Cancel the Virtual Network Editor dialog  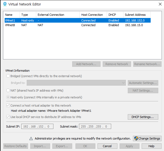click(x=107, y=146)
